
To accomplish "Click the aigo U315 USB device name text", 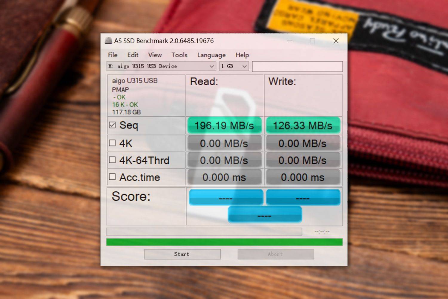I will [135, 81].
